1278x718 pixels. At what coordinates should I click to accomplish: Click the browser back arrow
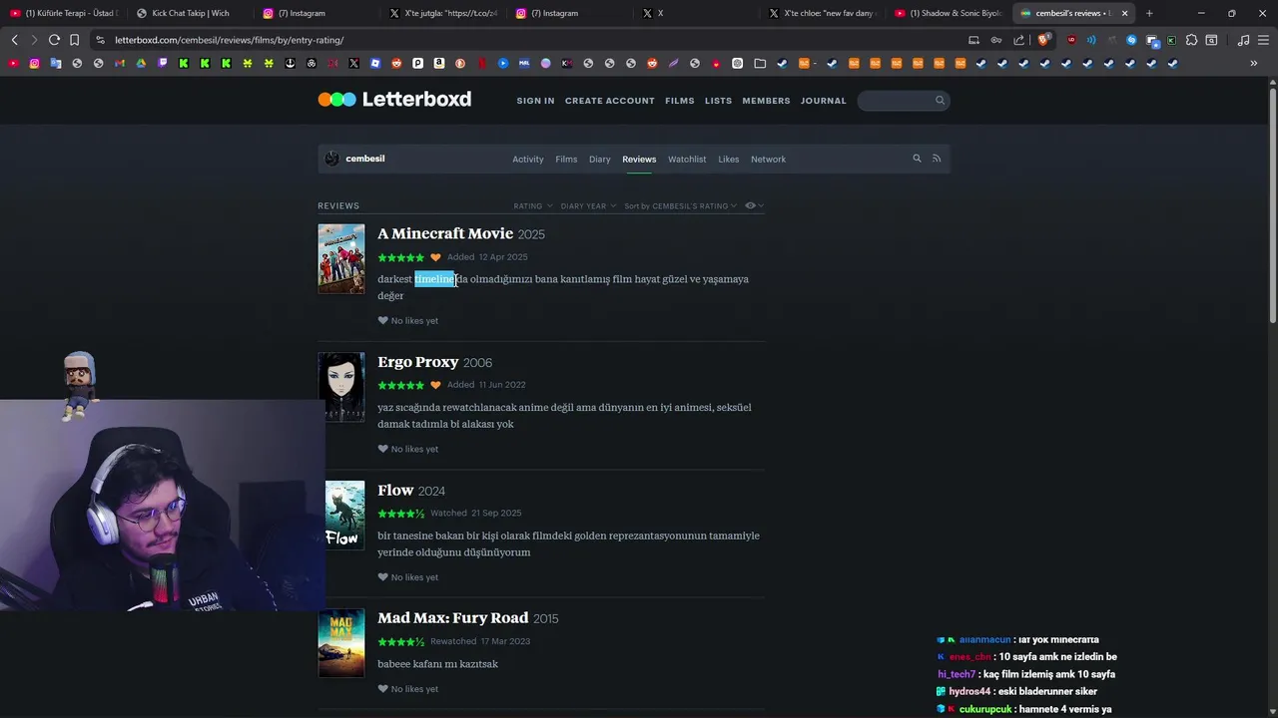(x=14, y=40)
